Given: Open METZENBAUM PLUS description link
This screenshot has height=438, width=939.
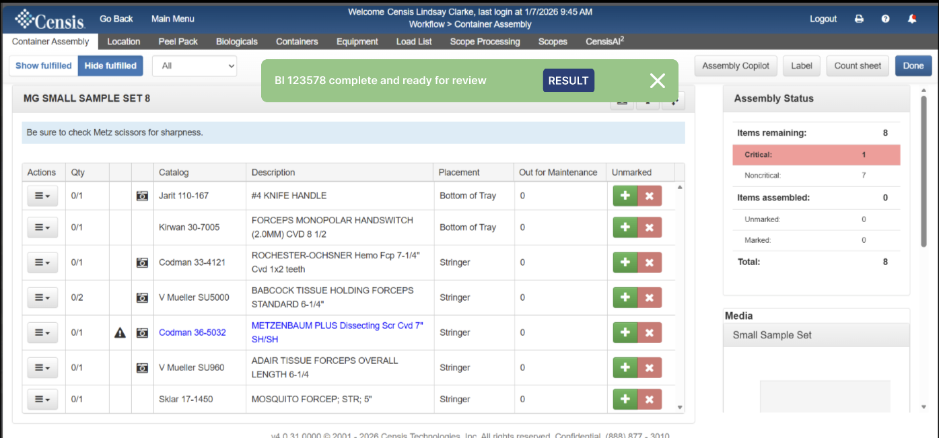Looking at the screenshot, I should (x=337, y=332).
